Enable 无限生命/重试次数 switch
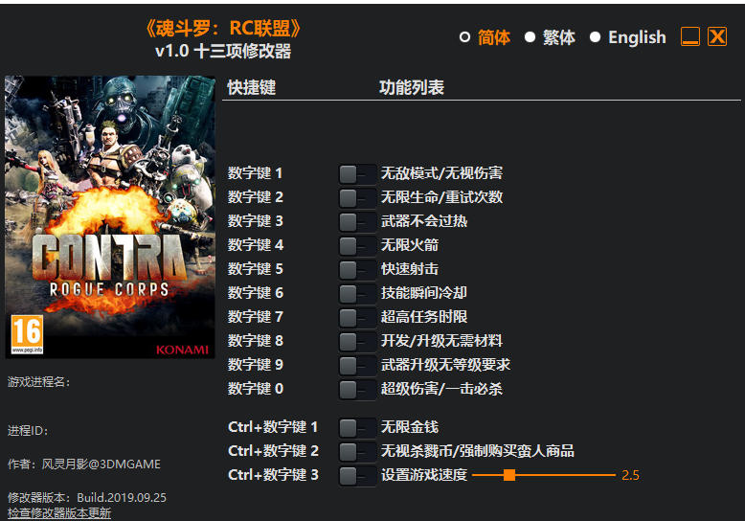Screen dimensions: 745x521 (357, 197)
